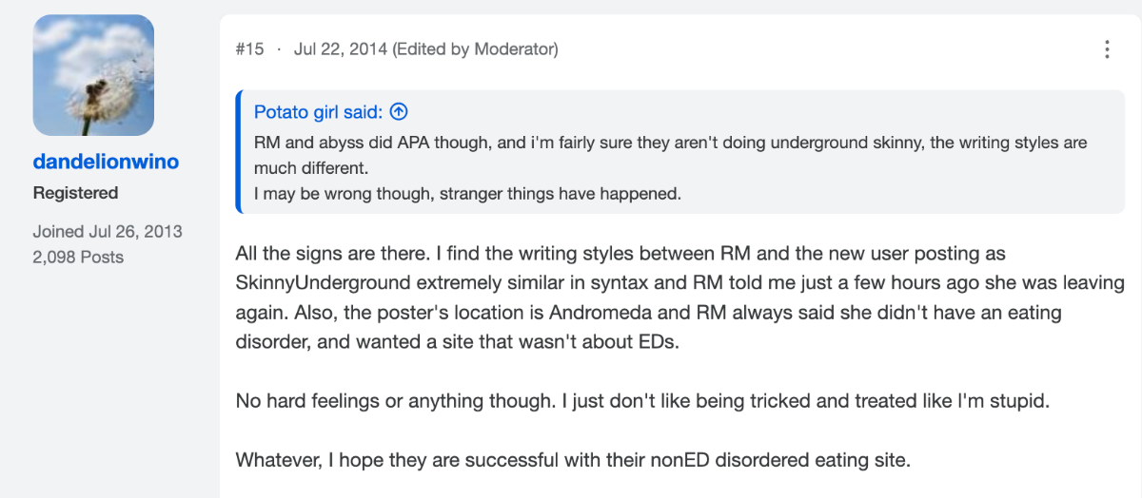Click the up-arrow icon beside Potato girl said
This screenshot has height=498, width=1142.
point(400,112)
